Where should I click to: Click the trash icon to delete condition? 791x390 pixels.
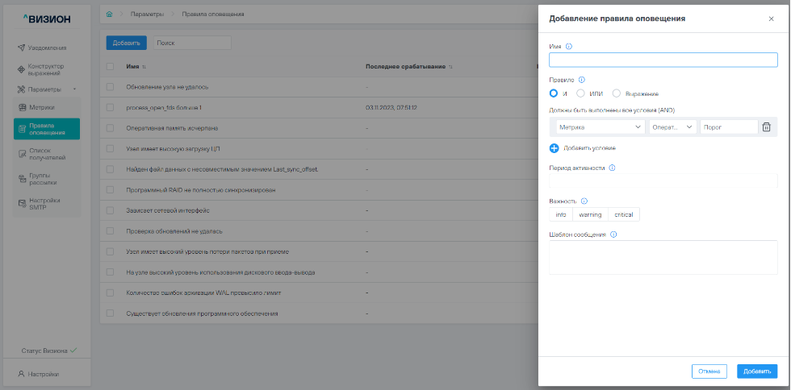click(x=767, y=127)
